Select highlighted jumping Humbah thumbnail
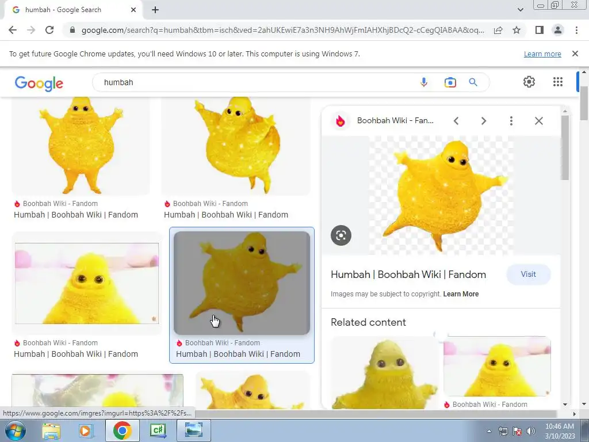The width and height of the screenshot is (589, 442). (242, 283)
